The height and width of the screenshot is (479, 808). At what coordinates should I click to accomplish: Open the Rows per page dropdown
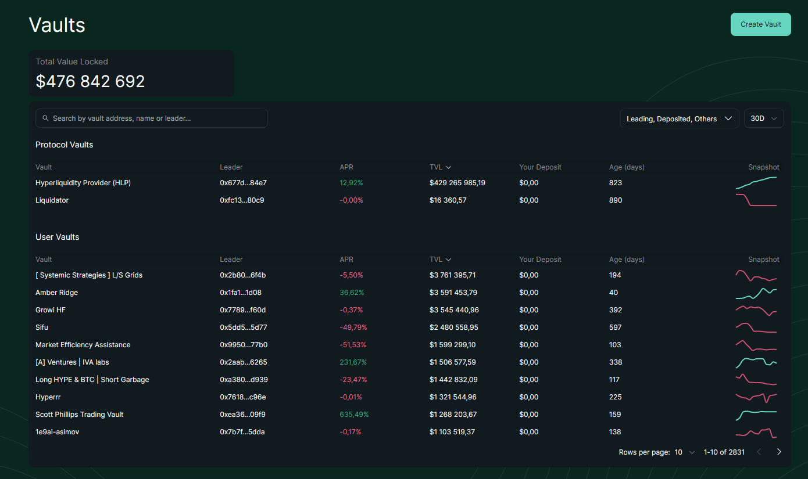pos(685,452)
